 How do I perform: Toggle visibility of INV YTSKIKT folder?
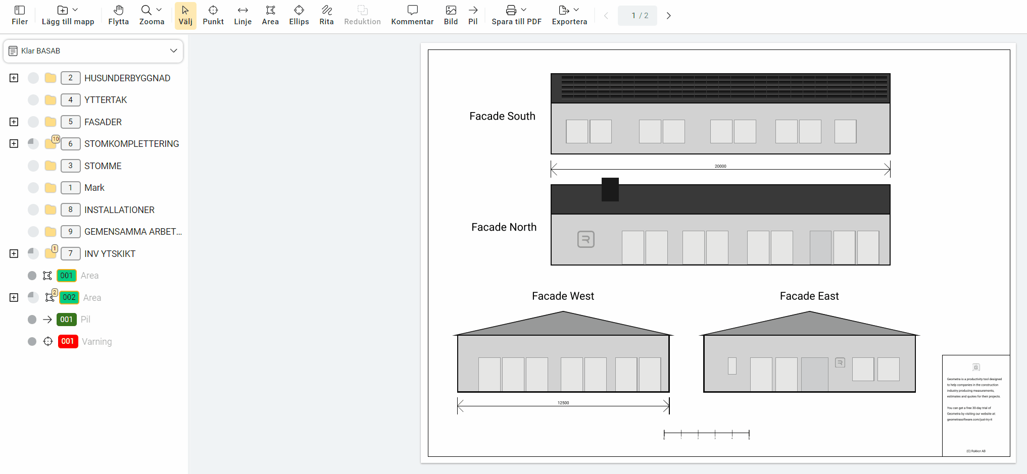click(x=33, y=253)
